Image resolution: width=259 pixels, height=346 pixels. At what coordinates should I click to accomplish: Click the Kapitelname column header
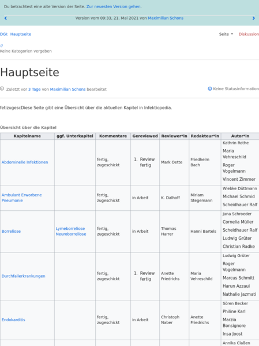point(27,136)
